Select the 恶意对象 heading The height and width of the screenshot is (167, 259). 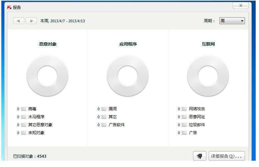click(48, 44)
